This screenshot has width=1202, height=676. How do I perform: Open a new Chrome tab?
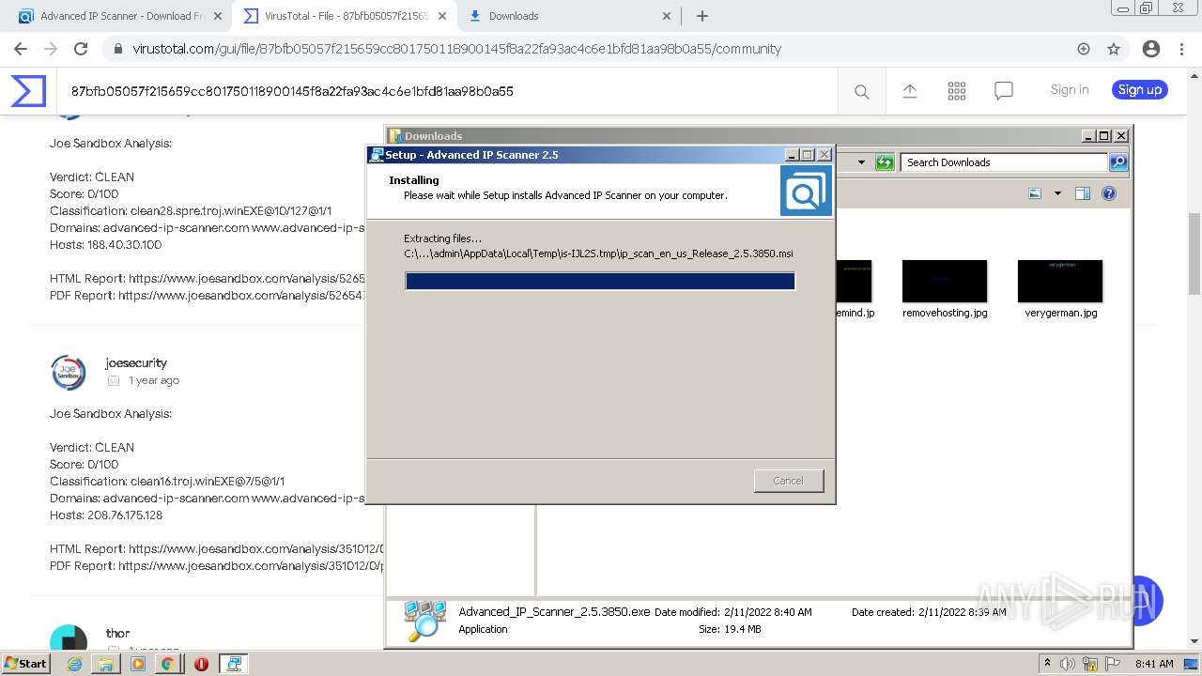click(702, 16)
